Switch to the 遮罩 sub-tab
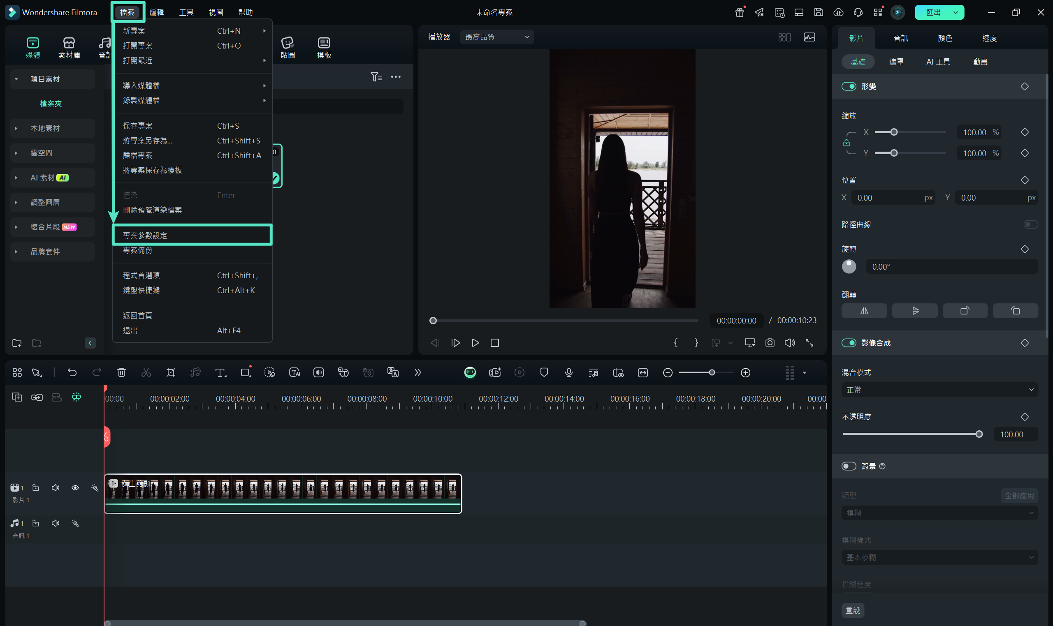Viewport: 1053px width, 626px height. [896, 62]
